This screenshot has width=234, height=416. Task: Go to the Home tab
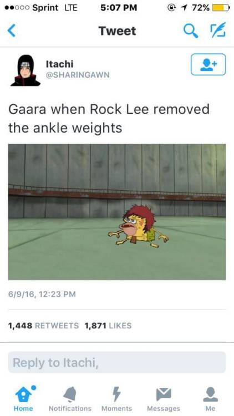(x=23, y=399)
